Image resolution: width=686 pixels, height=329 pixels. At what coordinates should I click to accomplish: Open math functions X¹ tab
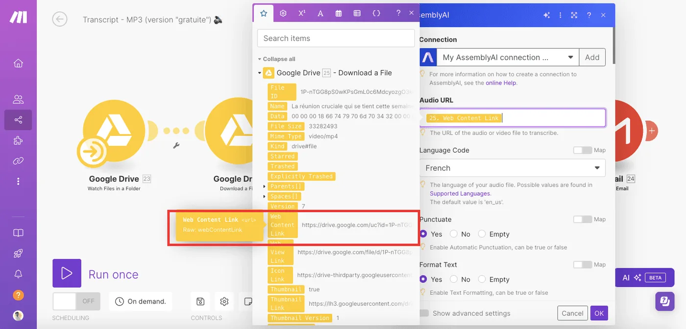(302, 13)
